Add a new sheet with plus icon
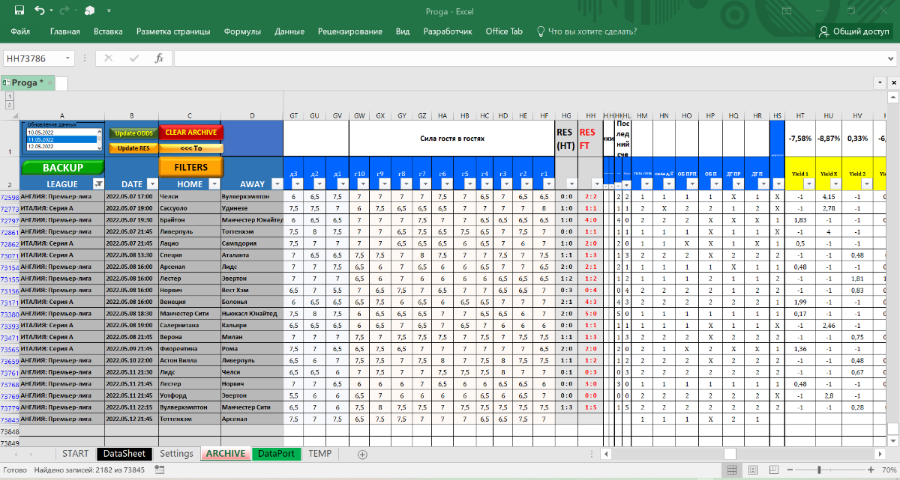Viewport: 900px width, 480px height. tap(362, 454)
